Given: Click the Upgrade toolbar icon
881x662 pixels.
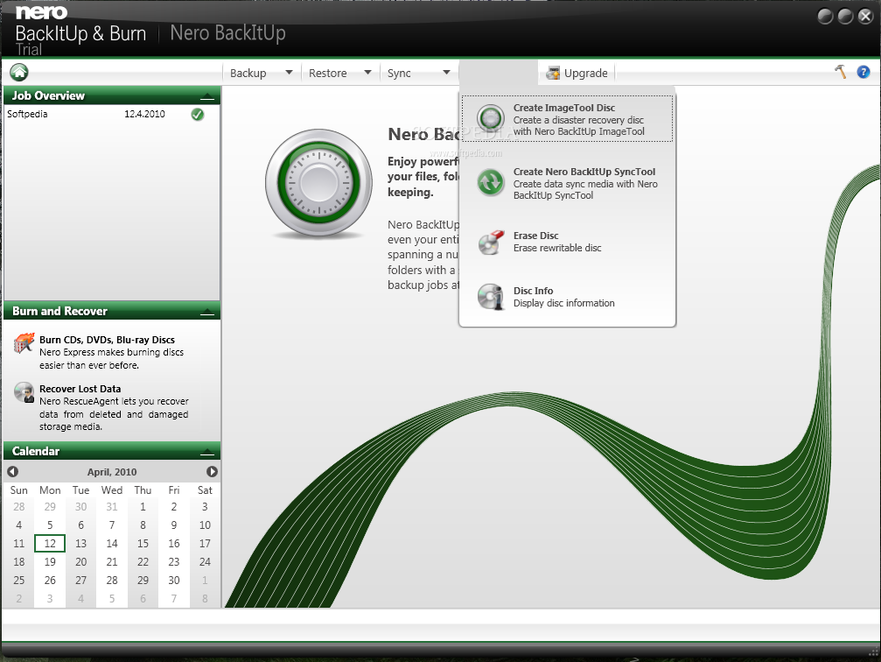Looking at the screenshot, I should pos(553,74).
